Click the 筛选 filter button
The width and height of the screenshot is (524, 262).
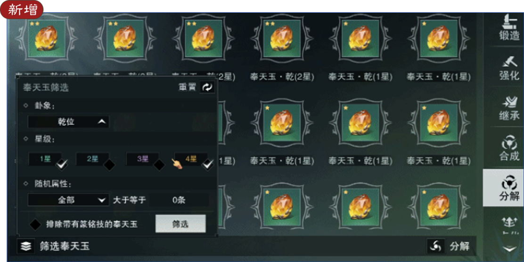(x=180, y=224)
